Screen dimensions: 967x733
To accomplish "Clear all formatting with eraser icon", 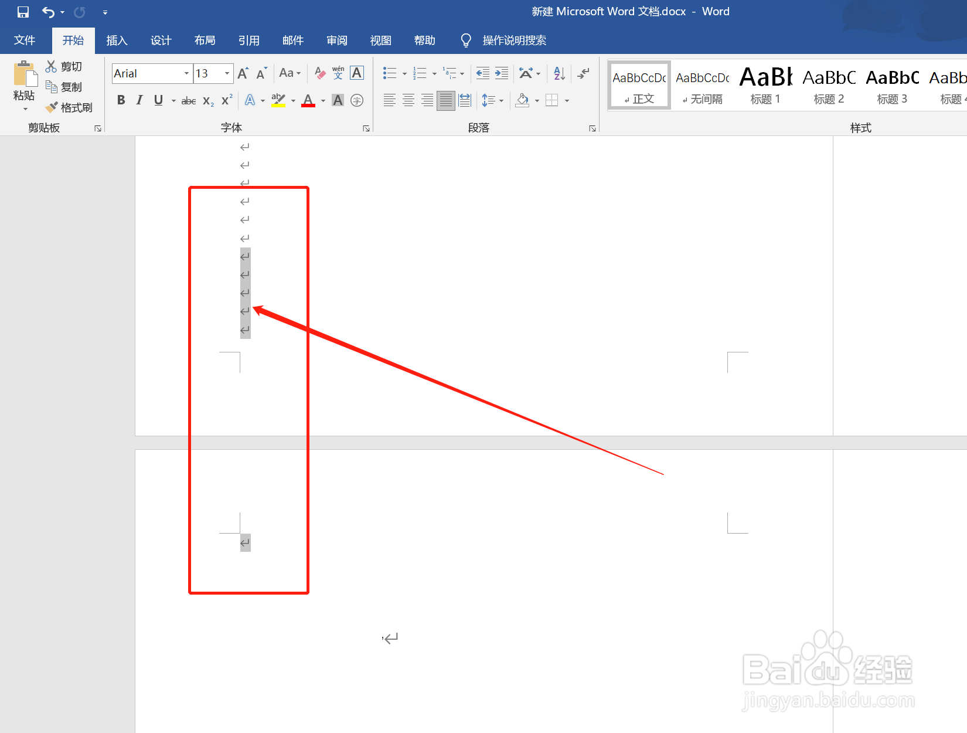I will click(320, 73).
